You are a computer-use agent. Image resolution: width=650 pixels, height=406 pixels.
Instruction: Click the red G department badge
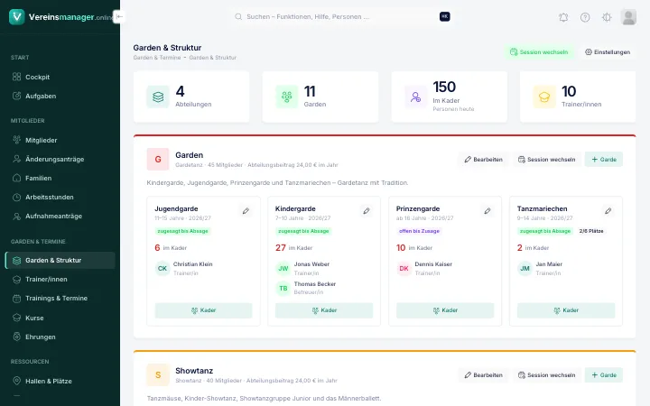pos(158,159)
